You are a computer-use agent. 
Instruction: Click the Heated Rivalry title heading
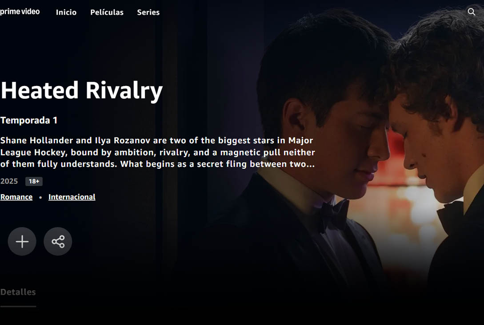coord(81,91)
